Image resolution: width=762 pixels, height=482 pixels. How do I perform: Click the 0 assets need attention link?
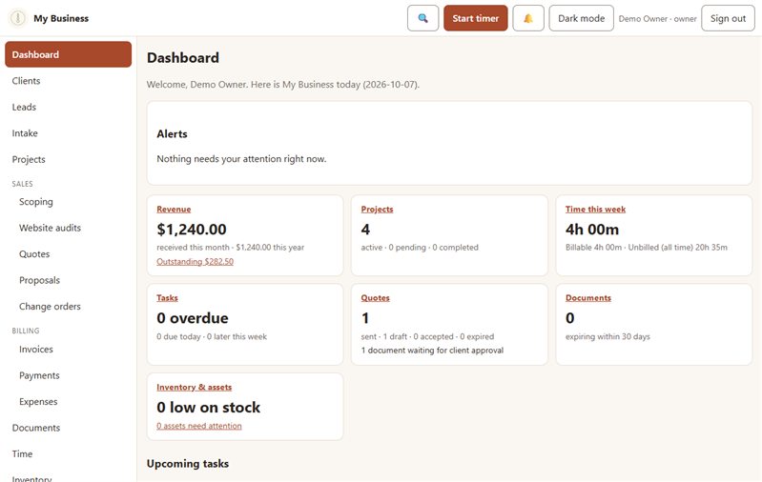pyautogui.click(x=198, y=426)
